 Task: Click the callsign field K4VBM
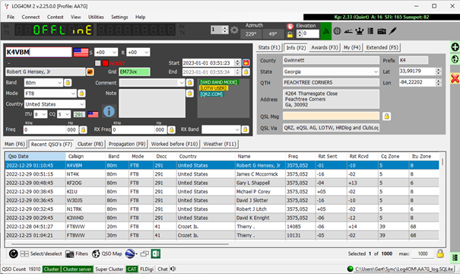pyautogui.click(x=39, y=53)
